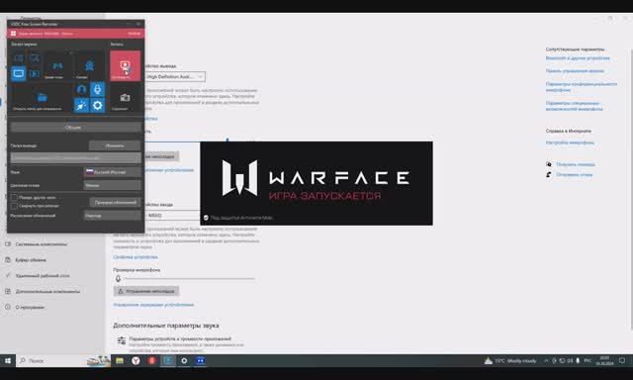Open the Settings gear app in the taskbar
The width and height of the screenshot is (633, 380).
pos(184,360)
